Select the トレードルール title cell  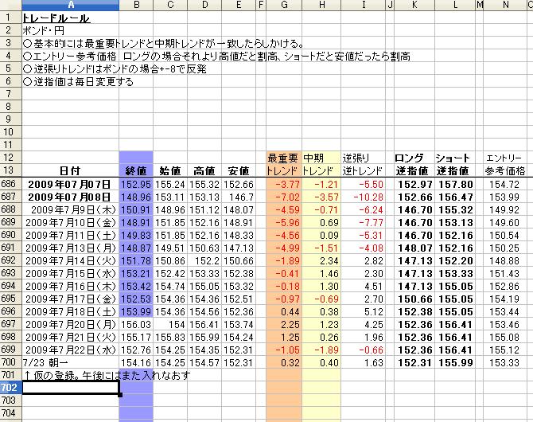click(56, 18)
